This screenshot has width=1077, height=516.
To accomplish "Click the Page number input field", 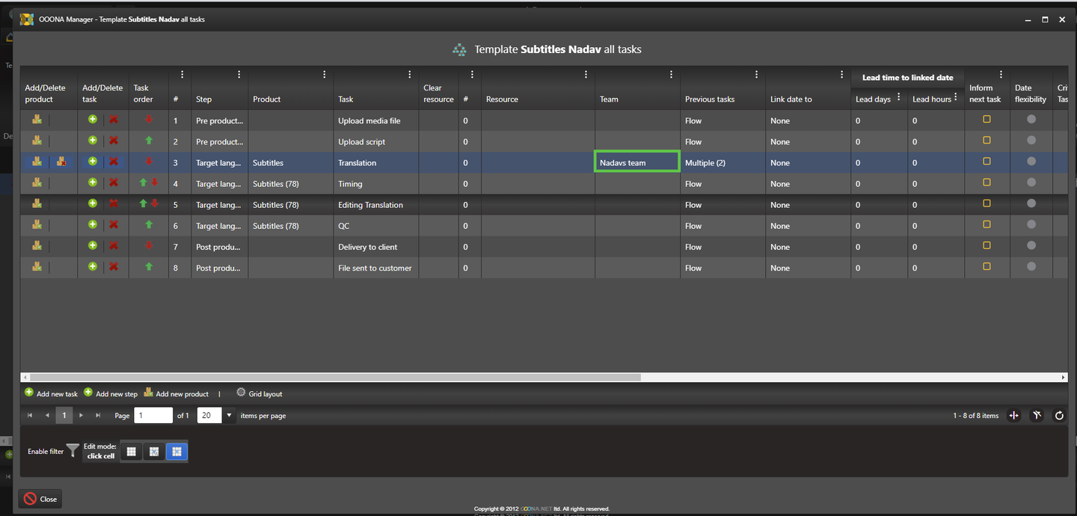I will [153, 416].
